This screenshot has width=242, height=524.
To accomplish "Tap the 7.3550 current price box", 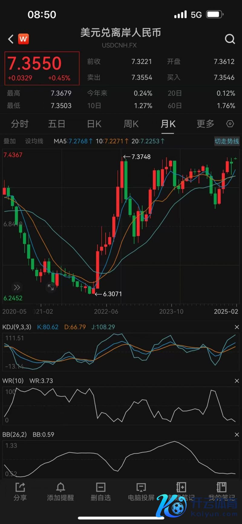I will point(42,68).
